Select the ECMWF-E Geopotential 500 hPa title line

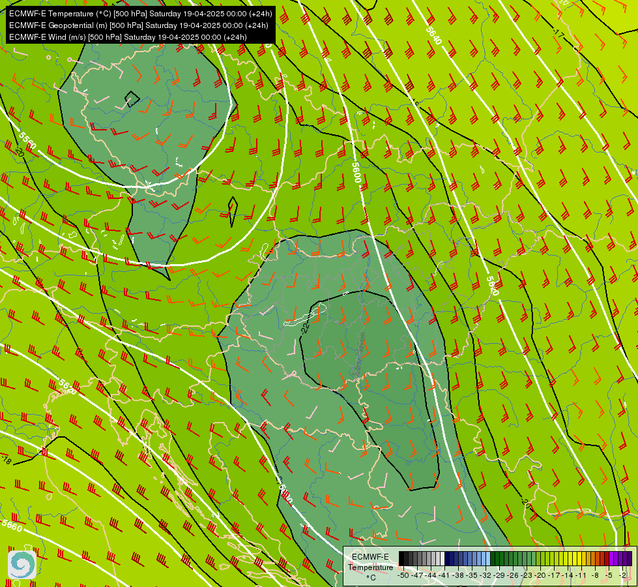[138, 25]
